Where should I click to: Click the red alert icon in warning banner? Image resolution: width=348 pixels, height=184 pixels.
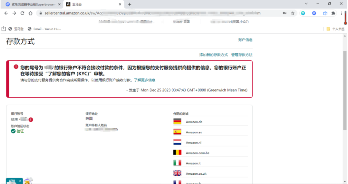point(16,66)
